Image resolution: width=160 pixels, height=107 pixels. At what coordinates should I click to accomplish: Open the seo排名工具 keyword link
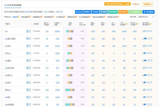coord(10,68)
